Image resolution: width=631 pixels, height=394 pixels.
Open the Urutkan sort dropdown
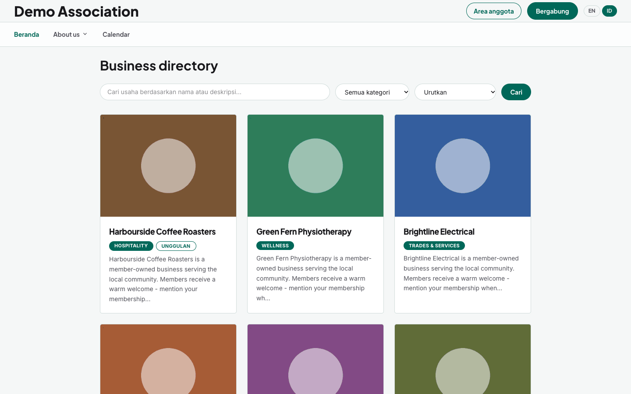point(455,92)
